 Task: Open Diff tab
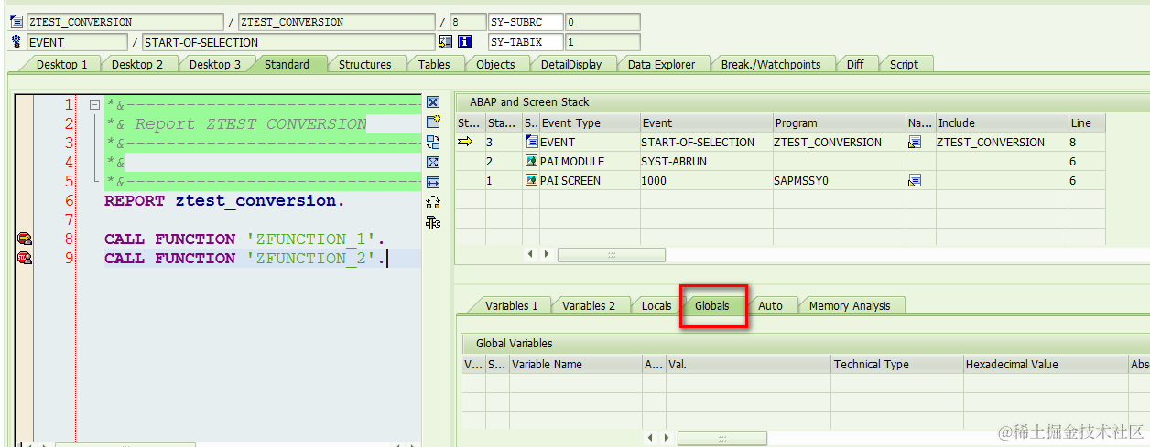[855, 64]
